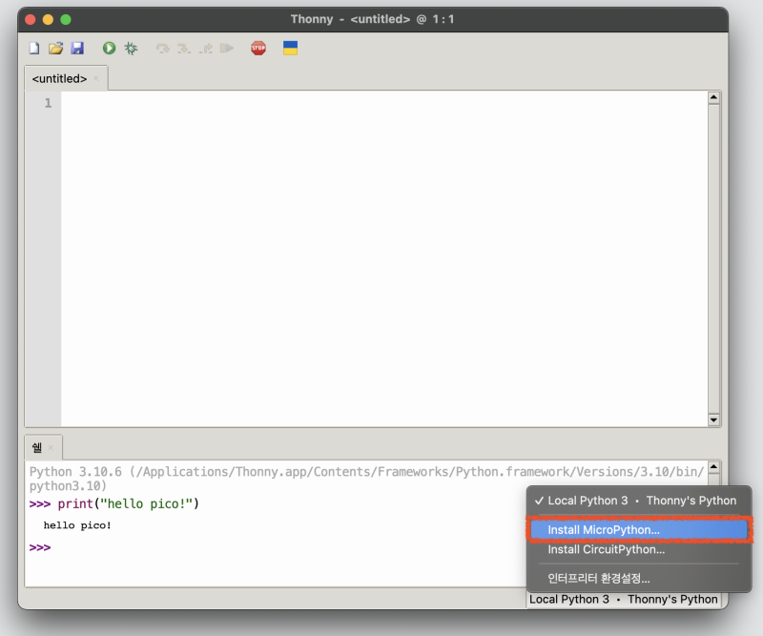
Task: Click the Step over debug icon
Action: (x=162, y=49)
